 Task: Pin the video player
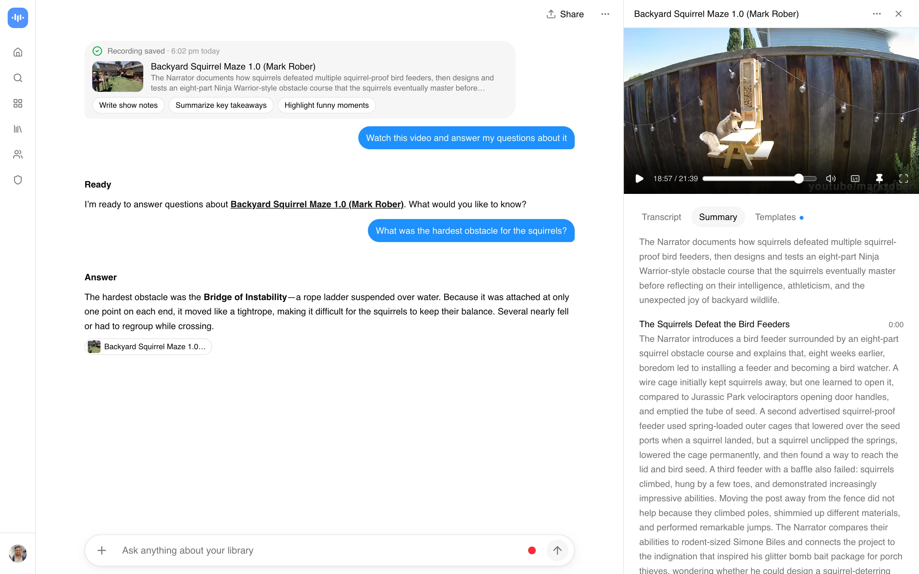point(879,179)
